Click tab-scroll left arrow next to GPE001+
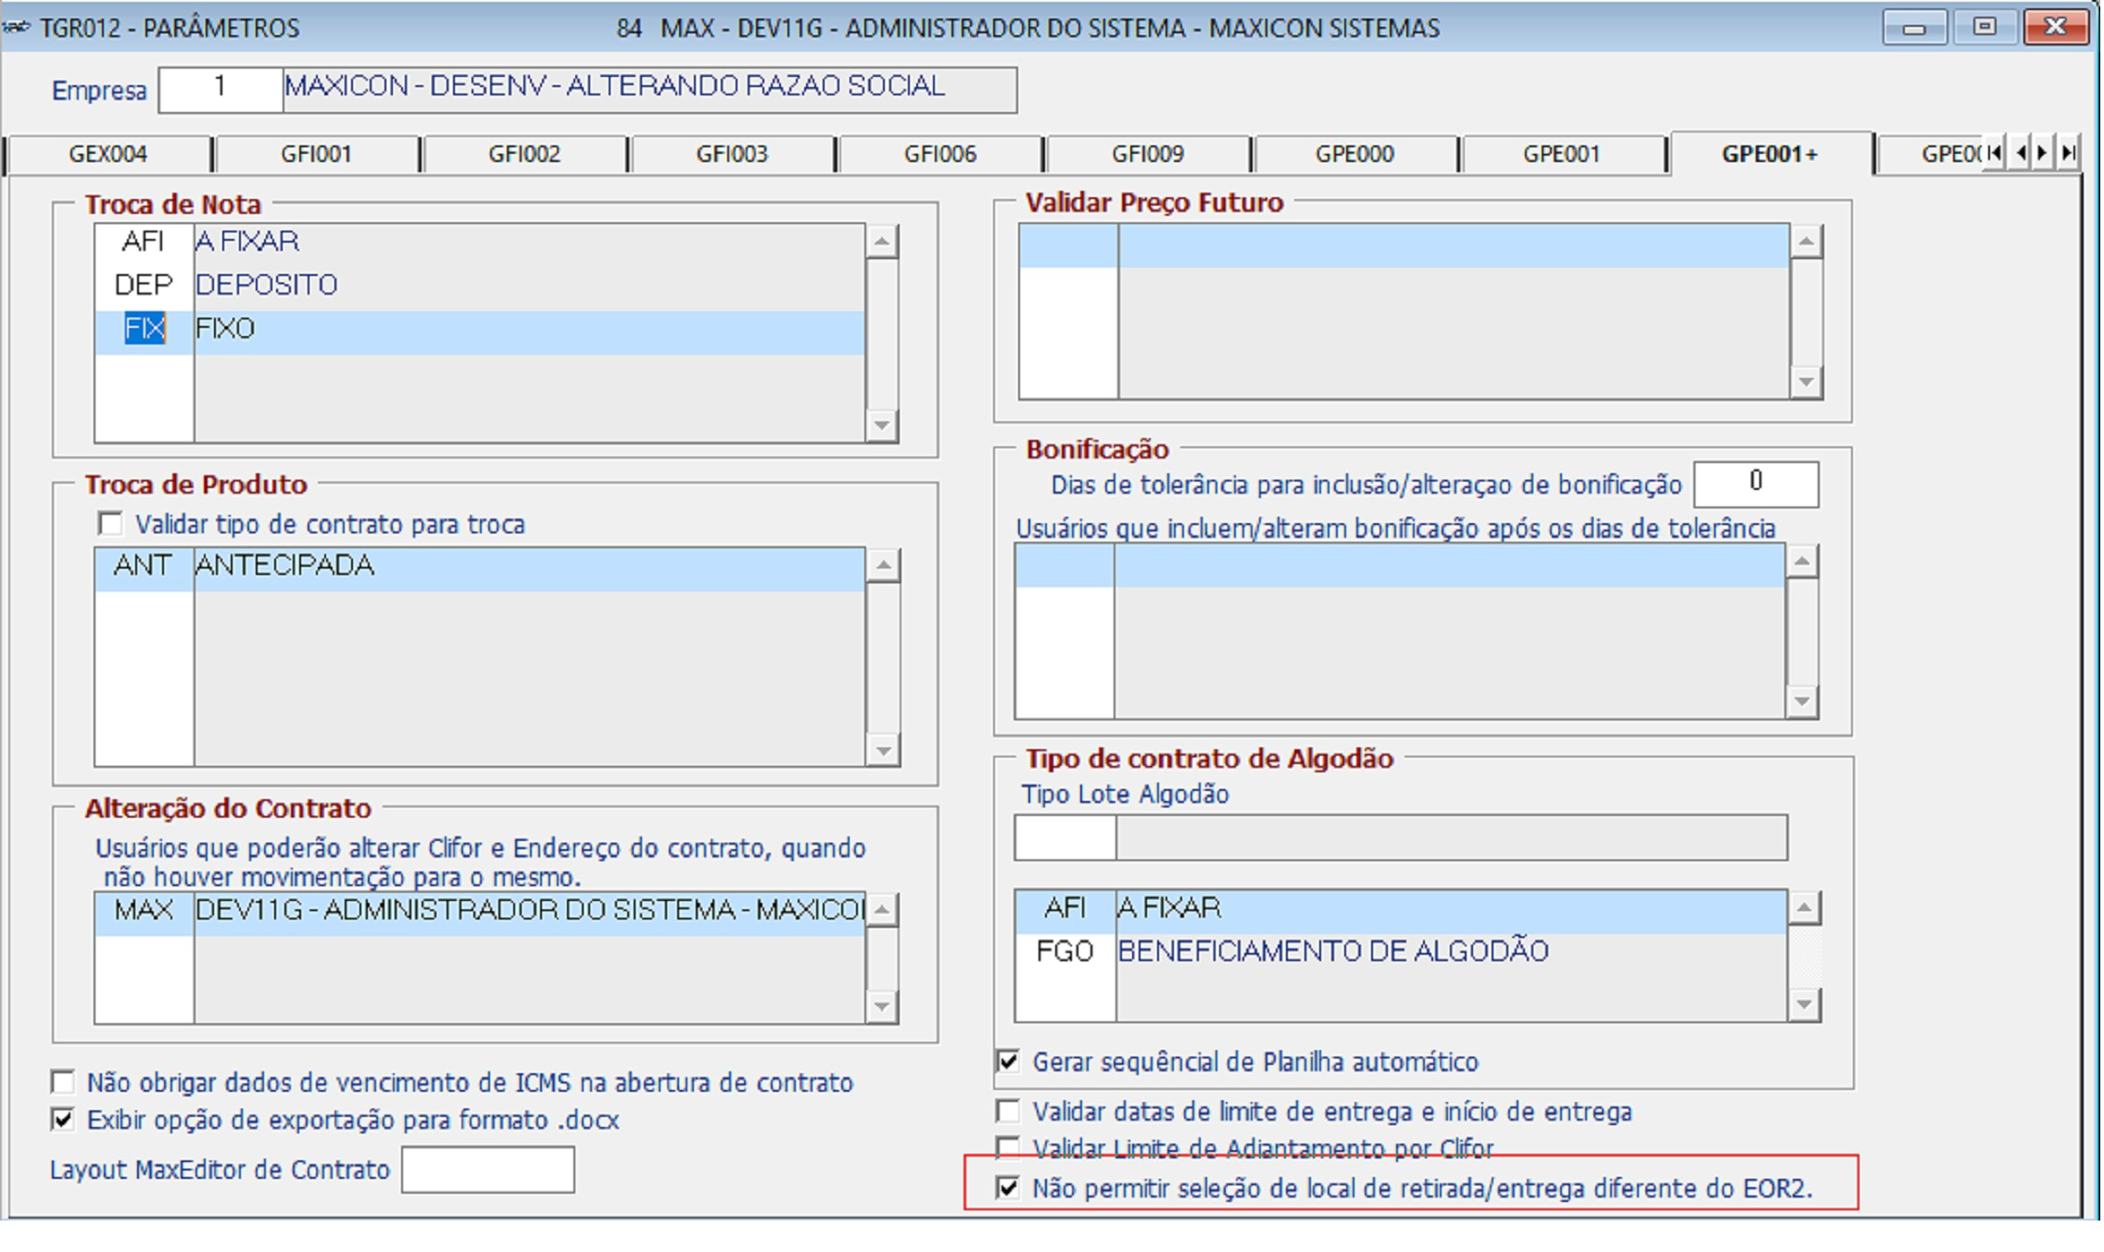 point(2020,153)
